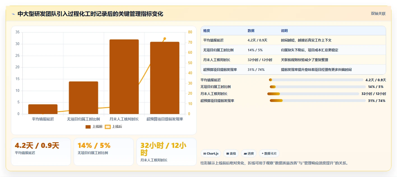Image resolution: width=397 pixels, height=177 pixels.
Task: Open the 4.2天 / 0.9天 data card
Action: coord(41,152)
